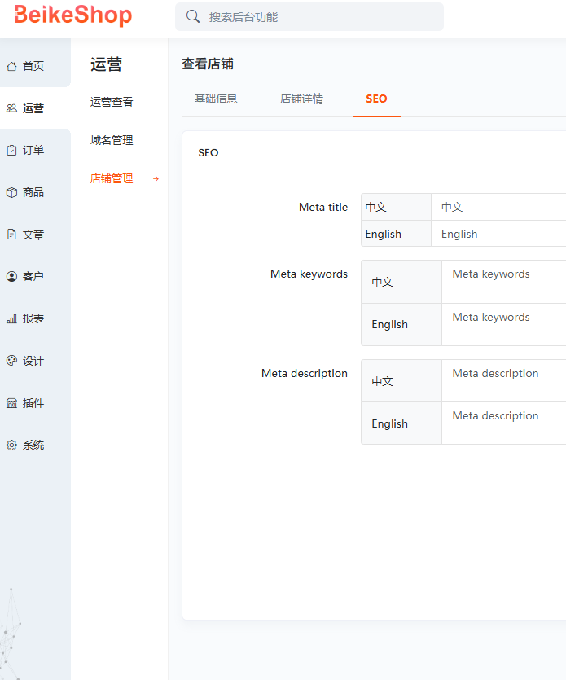Open 运营查看 in the submenu
The width and height of the screenshot is (566, 680).
(x=112, y=102)
